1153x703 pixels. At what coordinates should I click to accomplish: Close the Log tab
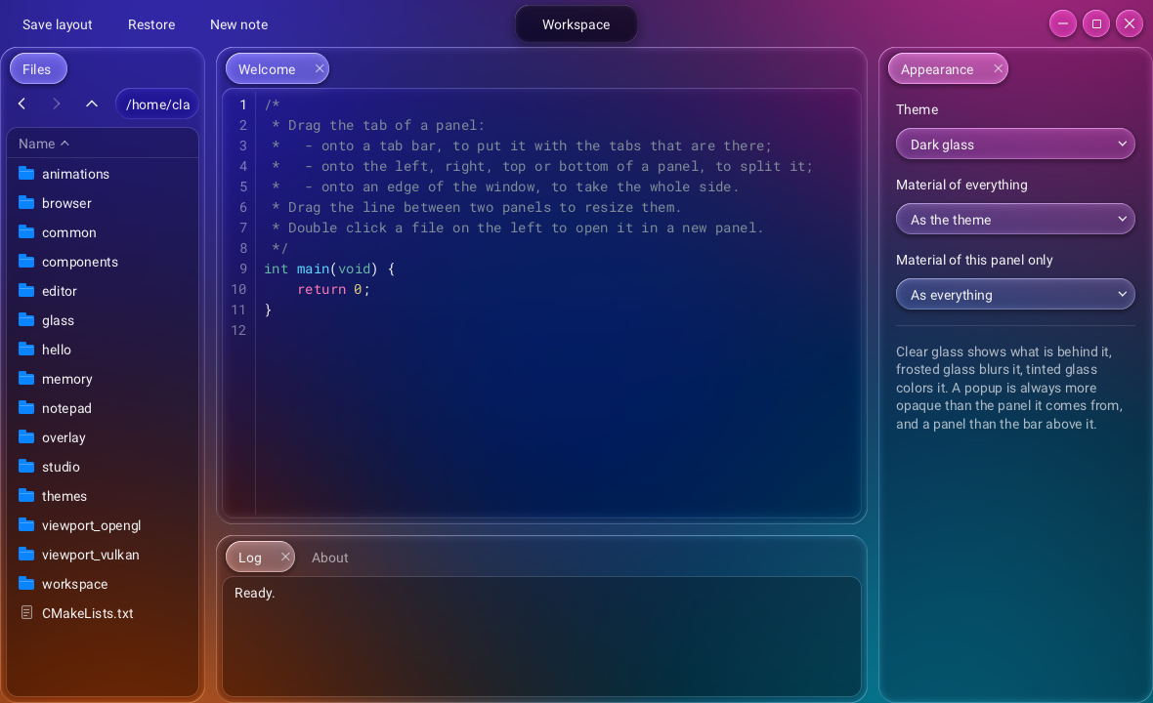(x=285, y=557)
